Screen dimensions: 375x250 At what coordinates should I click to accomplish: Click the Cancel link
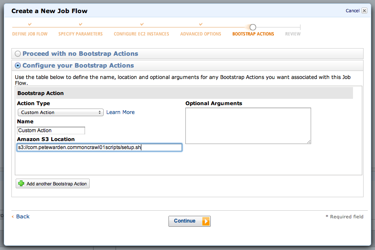[x=352, y=11]
